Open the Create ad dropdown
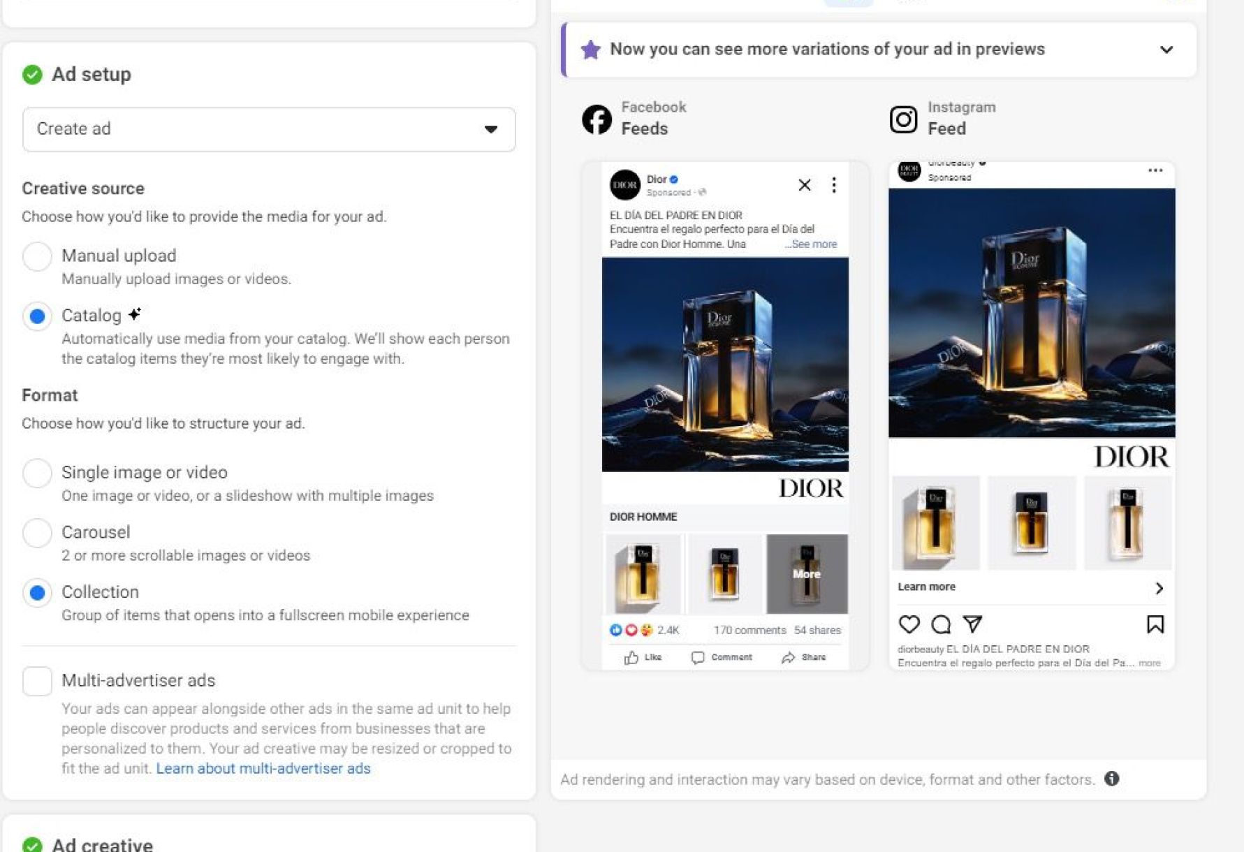Screen dimensions: 1244x852 pyautogui.click(x=269, y=129)
